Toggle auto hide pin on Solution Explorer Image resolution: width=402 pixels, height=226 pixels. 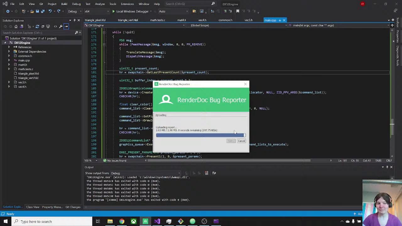pos(74,20)
